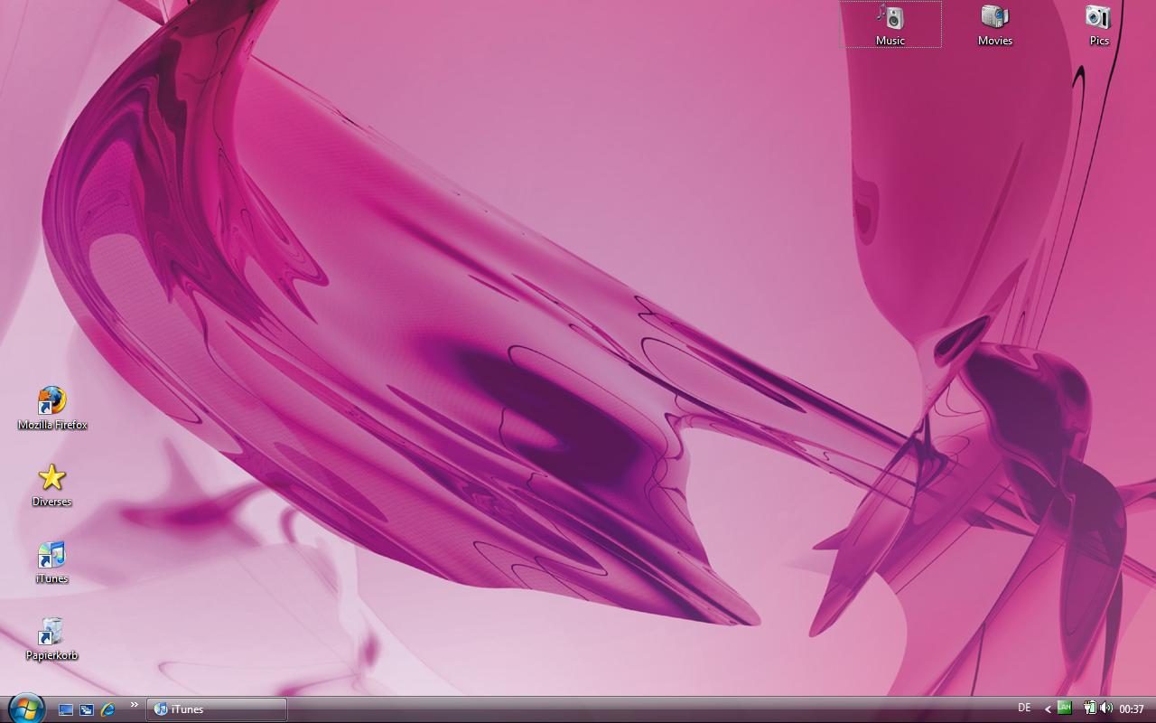1156x723 pixels.
Task: Select the Papierkorb recycle bin icon
Action: point(51,639)
